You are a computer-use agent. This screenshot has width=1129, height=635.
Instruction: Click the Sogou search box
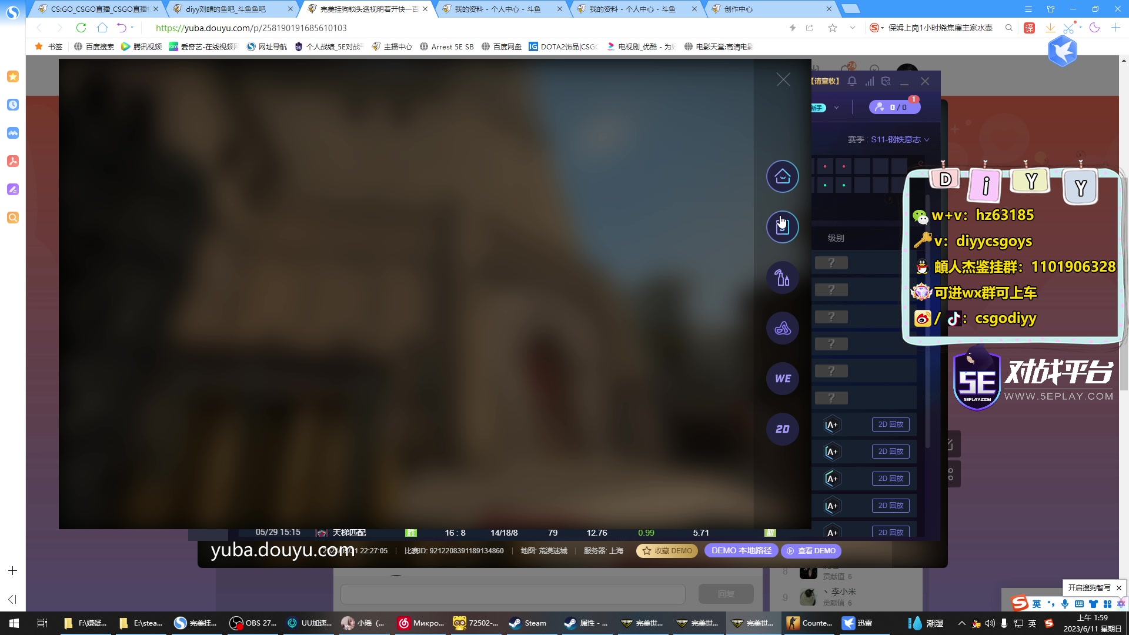tap(941, 28)
